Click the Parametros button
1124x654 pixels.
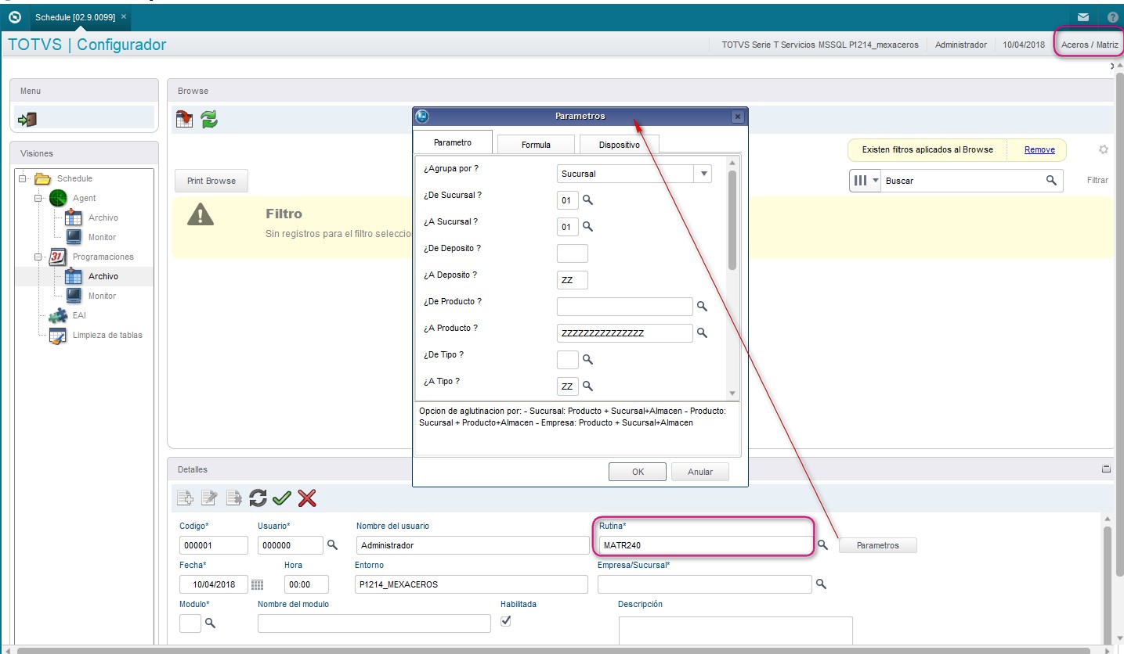pyautogui.click(x=877, y=545)
